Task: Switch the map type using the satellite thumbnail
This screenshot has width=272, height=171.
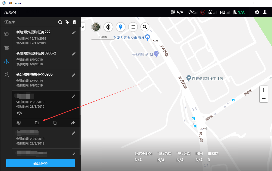Action: (96, 27)
